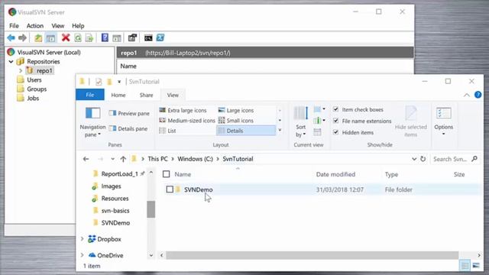
Task: Choose Medium-sized icons layout
Action: (x=187, y=121)
